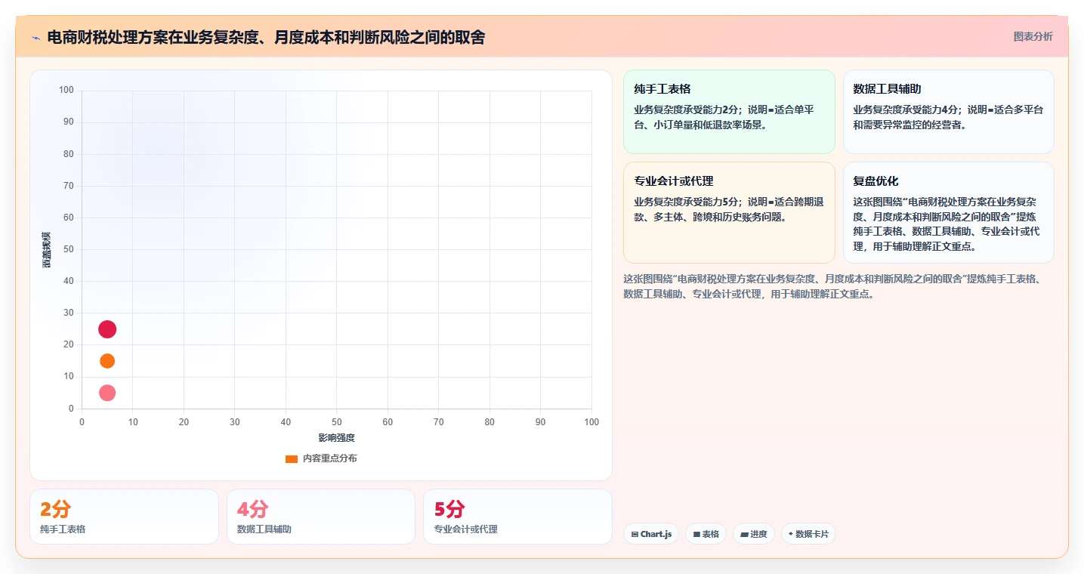
Task: Click the icon inside the 表格 chip
Action: tap(696, 534)
